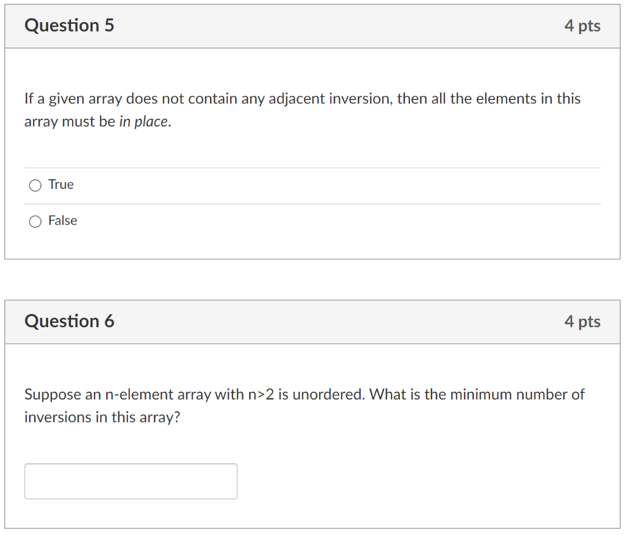This screenshot has width=625, height=535.
Task: Click the "Question 6" heading
Action: 69,321
